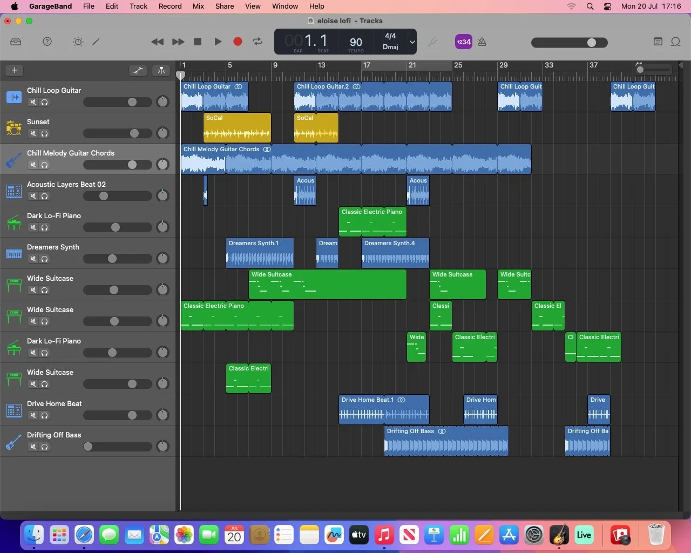The image size is (691, 553).
Task: Open the LCD display mode dropdown
Action: pos(412,42)
